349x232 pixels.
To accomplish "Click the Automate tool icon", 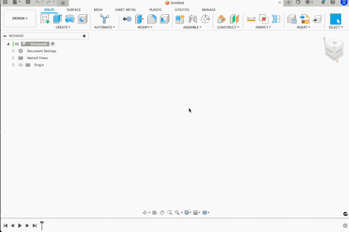I will (x=104, y=19).
